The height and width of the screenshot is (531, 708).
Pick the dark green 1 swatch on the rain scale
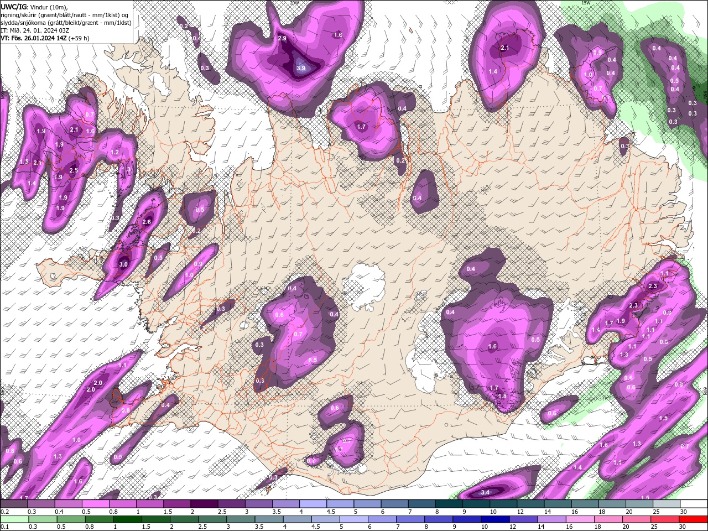click(127, 519)
